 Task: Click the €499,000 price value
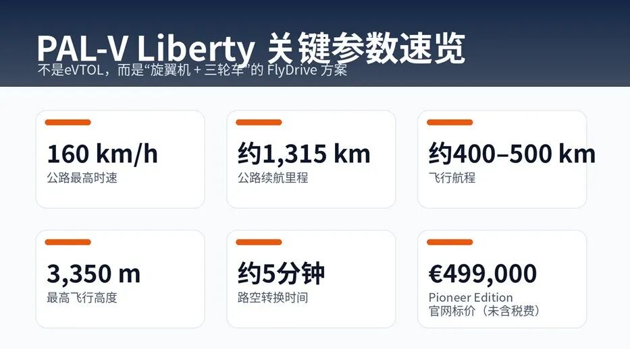[x=483, y=274]
